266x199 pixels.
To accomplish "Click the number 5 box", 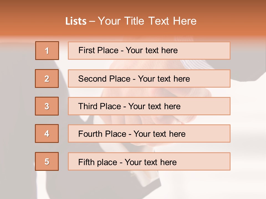I will coord(47,161).
